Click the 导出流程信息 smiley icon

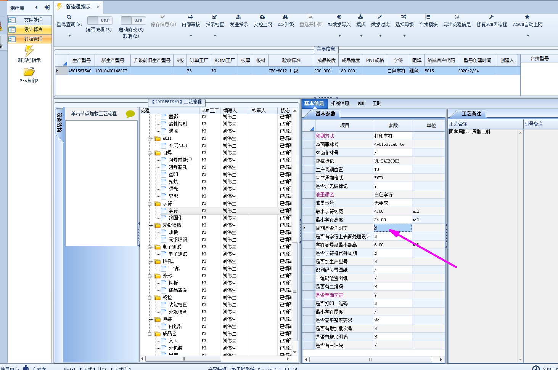pos(457,17)
